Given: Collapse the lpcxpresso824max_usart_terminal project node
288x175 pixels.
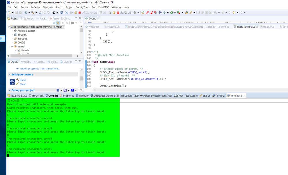Looking at the screenshot, I should tap(9, 27).
